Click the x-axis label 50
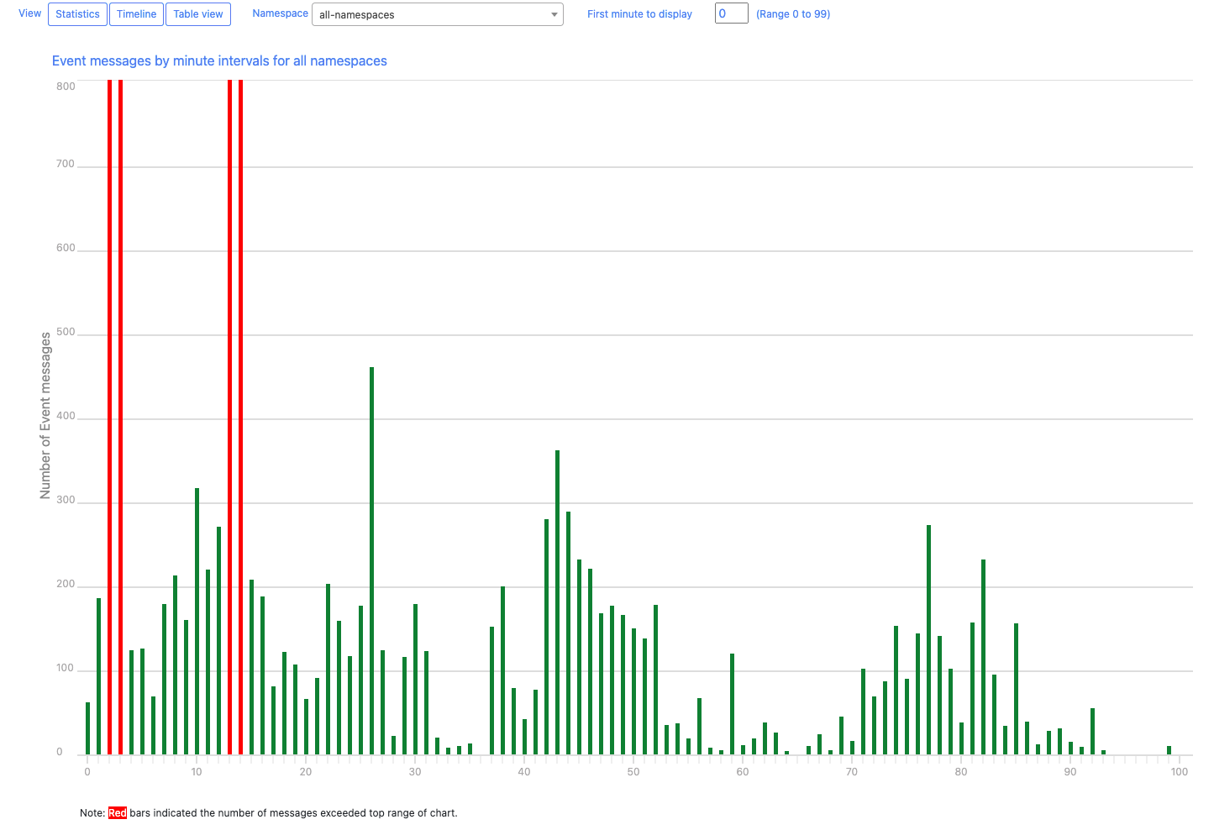This screenshot has height=830, width=1214. [x=633, y=772]
